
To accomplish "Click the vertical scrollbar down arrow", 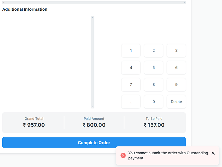I will (92, 107).
